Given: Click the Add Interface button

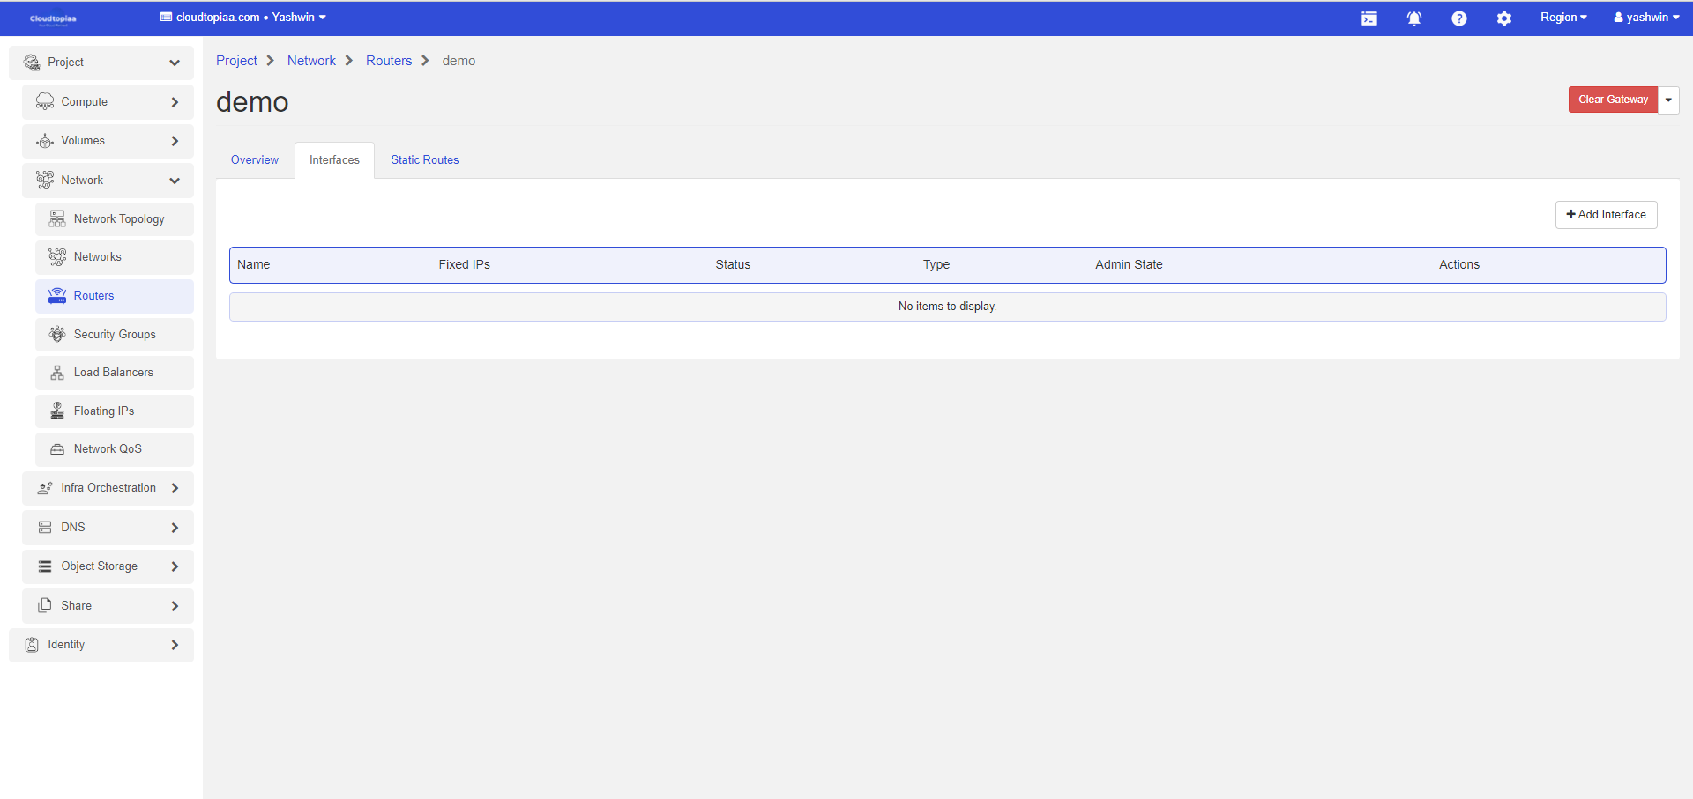Looking at the screenshot, I should tap(1606, 215).
